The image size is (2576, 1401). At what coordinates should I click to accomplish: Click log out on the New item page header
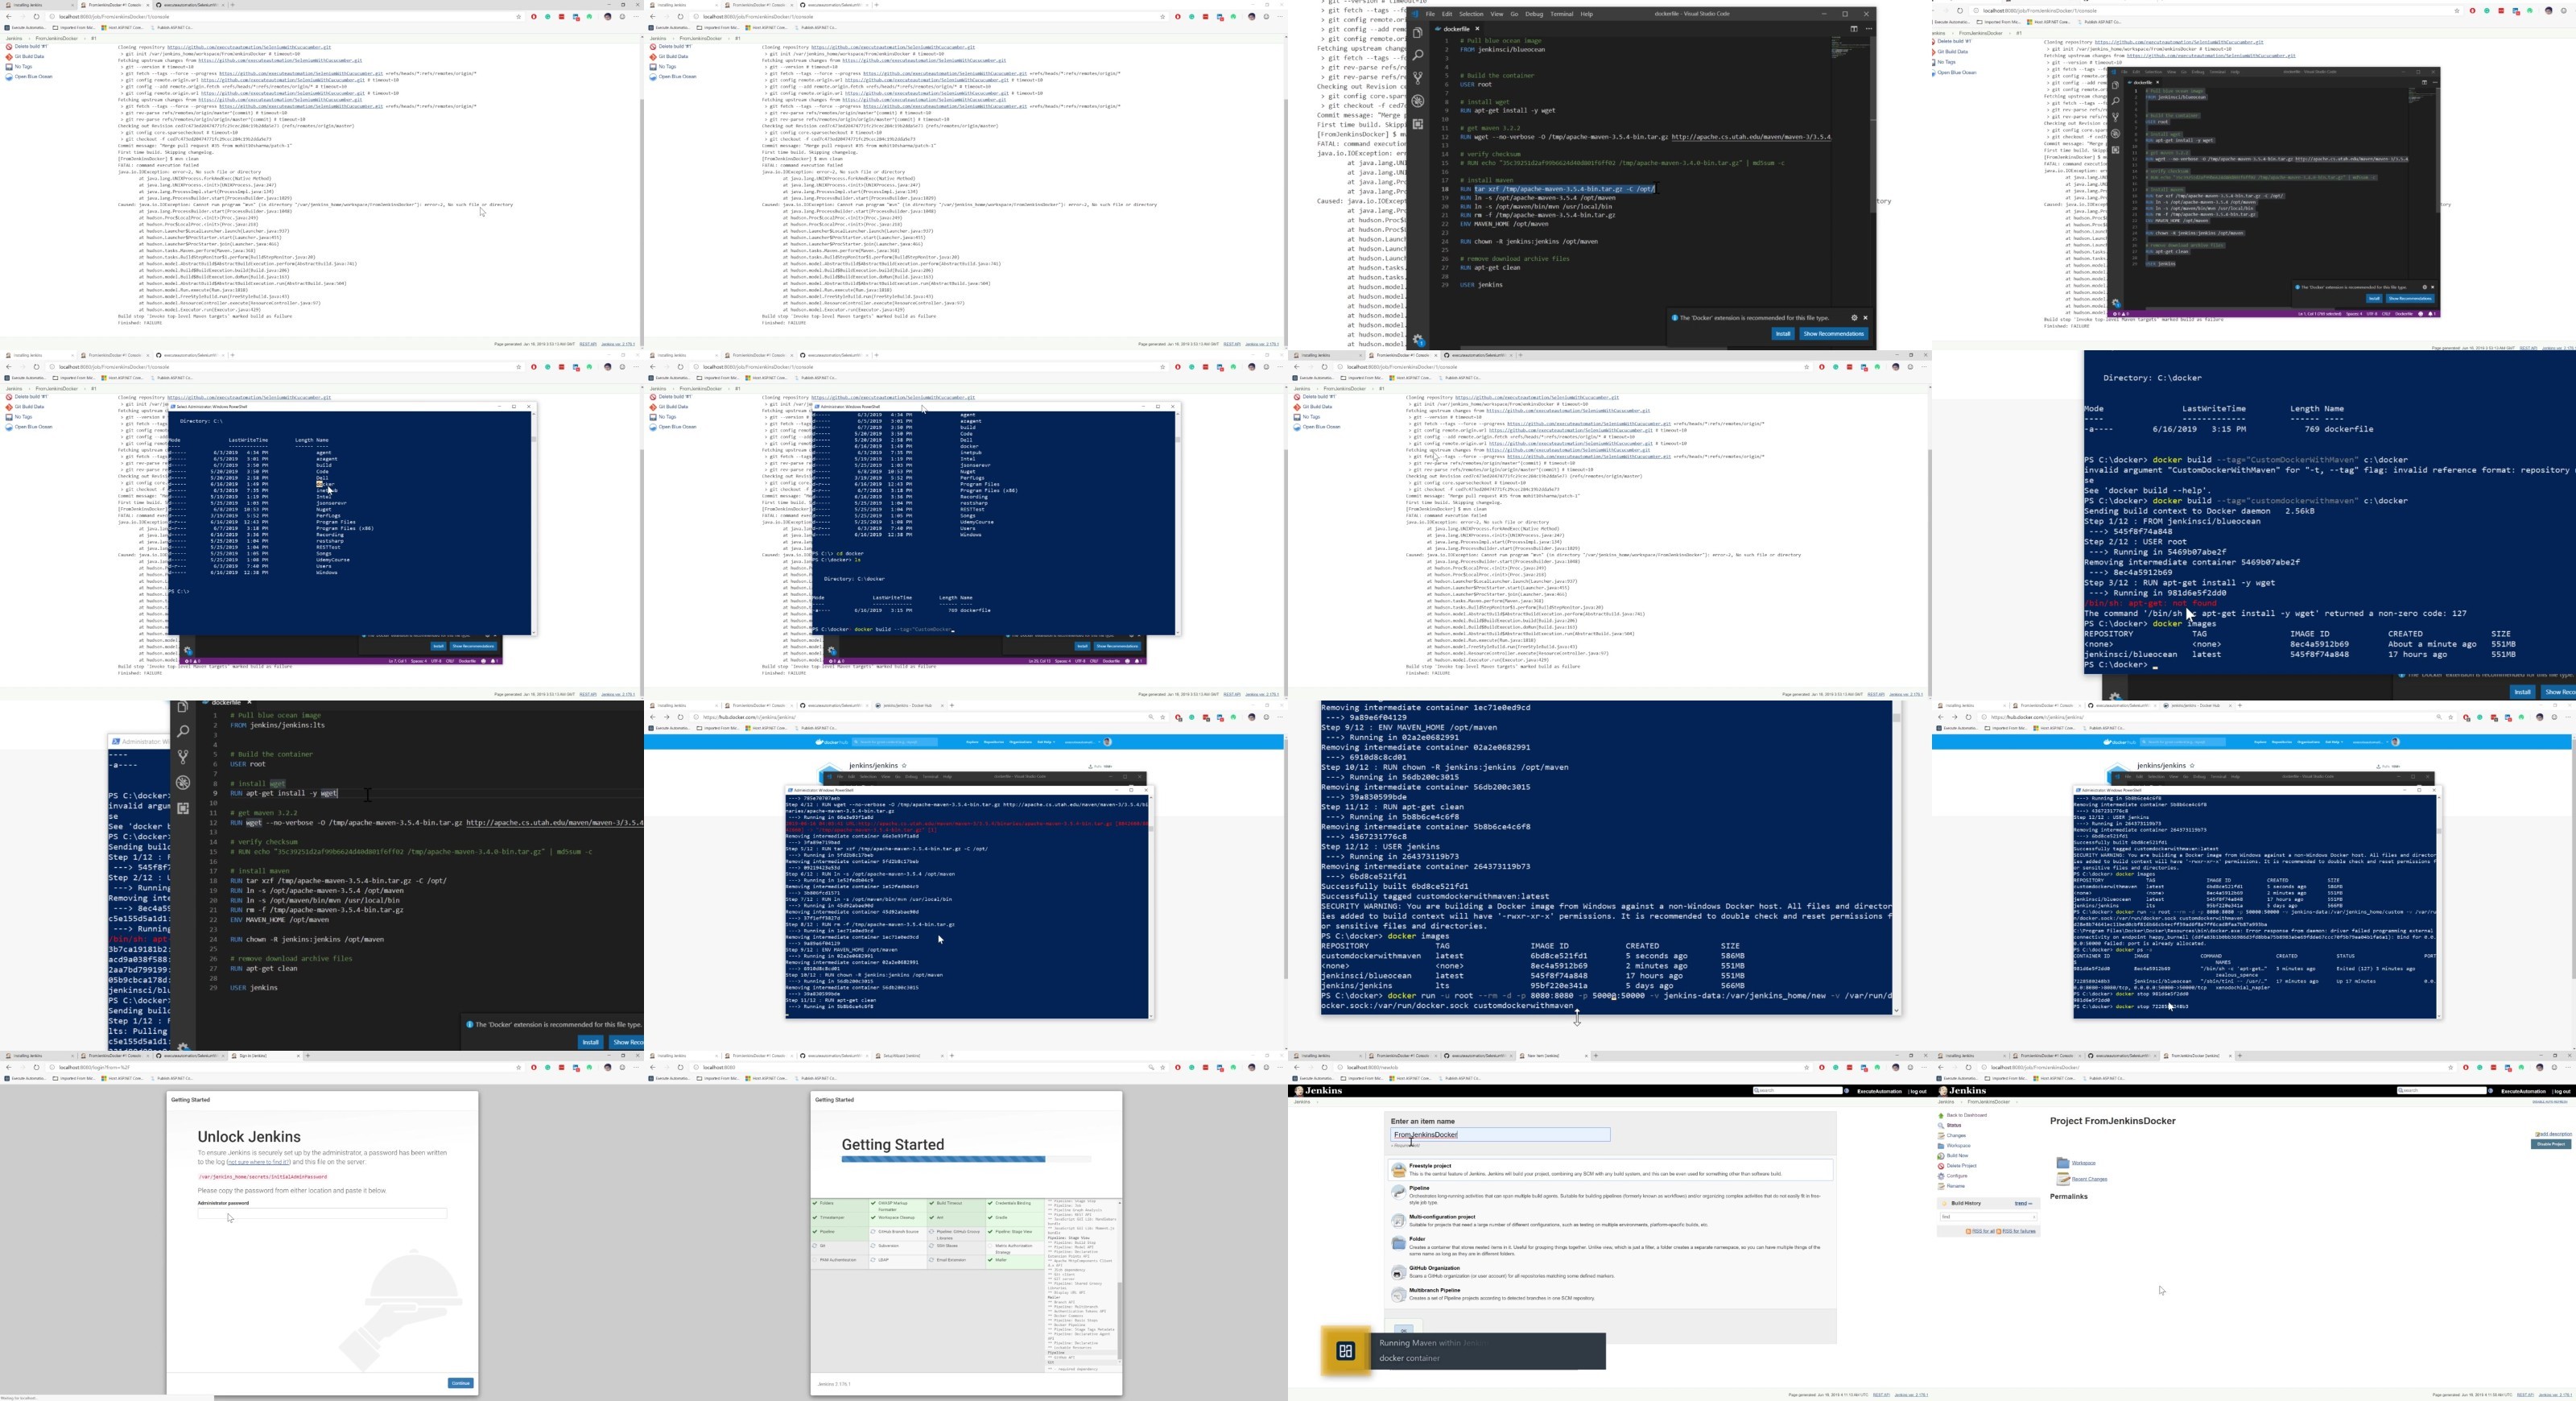tap(1918, 1091)
